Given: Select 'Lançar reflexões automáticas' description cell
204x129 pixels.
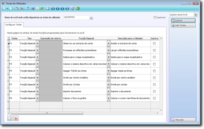Looking at the screenshot, I should click(x=130, y=50).
